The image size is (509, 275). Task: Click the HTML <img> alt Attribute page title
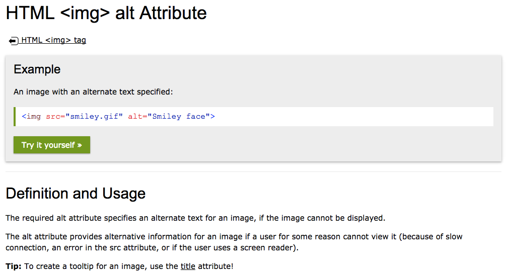pyautogui.click(x=106, y=13)
